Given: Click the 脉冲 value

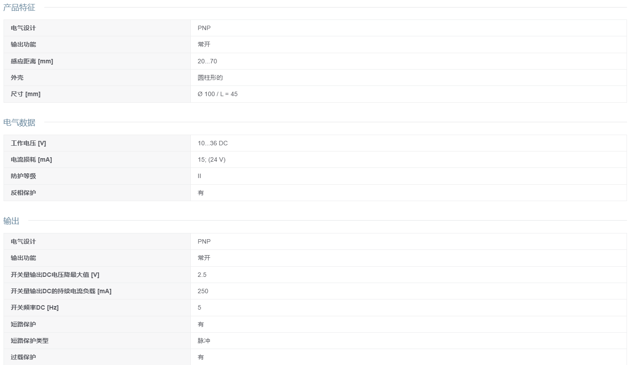Looking at the screenshot, I should [204, 341].
